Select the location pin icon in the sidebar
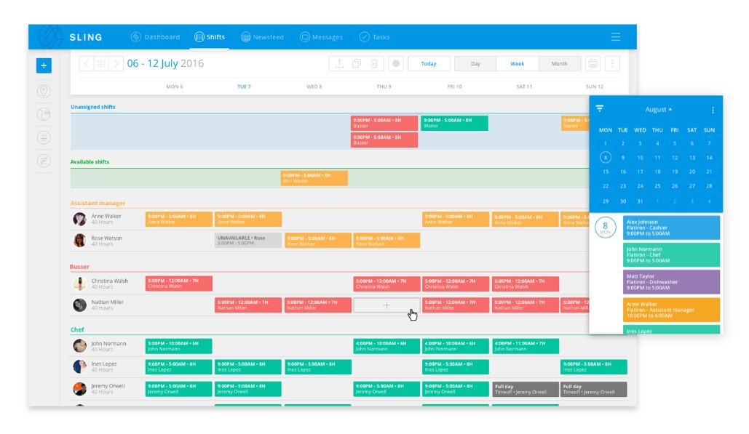 44,92
